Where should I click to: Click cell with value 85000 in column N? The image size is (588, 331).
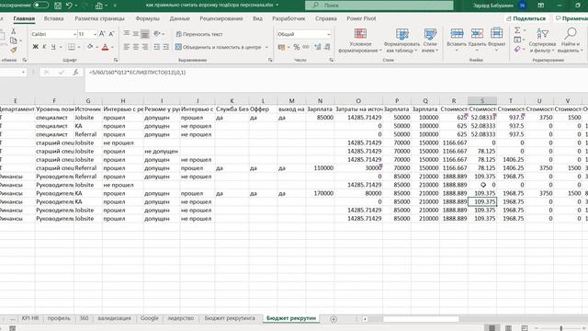pos(320,118)
